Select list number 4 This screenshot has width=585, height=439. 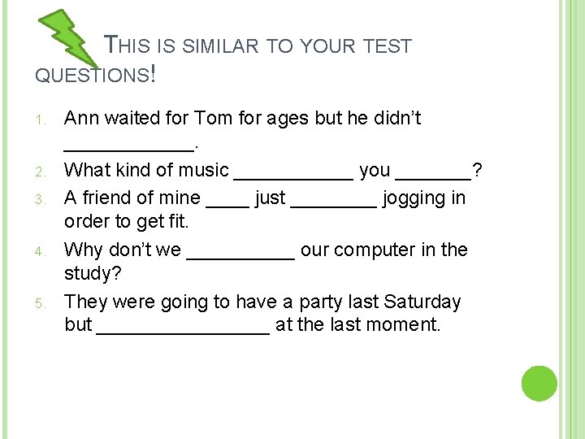41,251
